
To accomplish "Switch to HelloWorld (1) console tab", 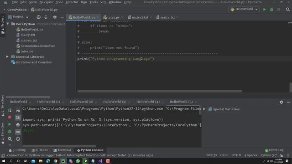I will [48, 102].
